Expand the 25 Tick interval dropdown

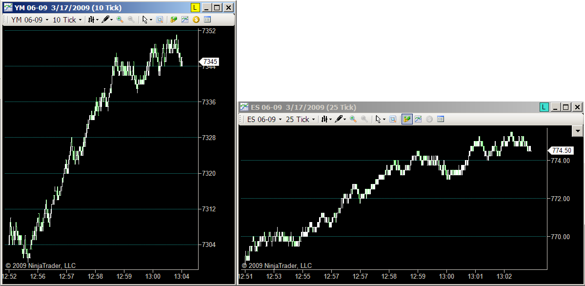point(313,120)
